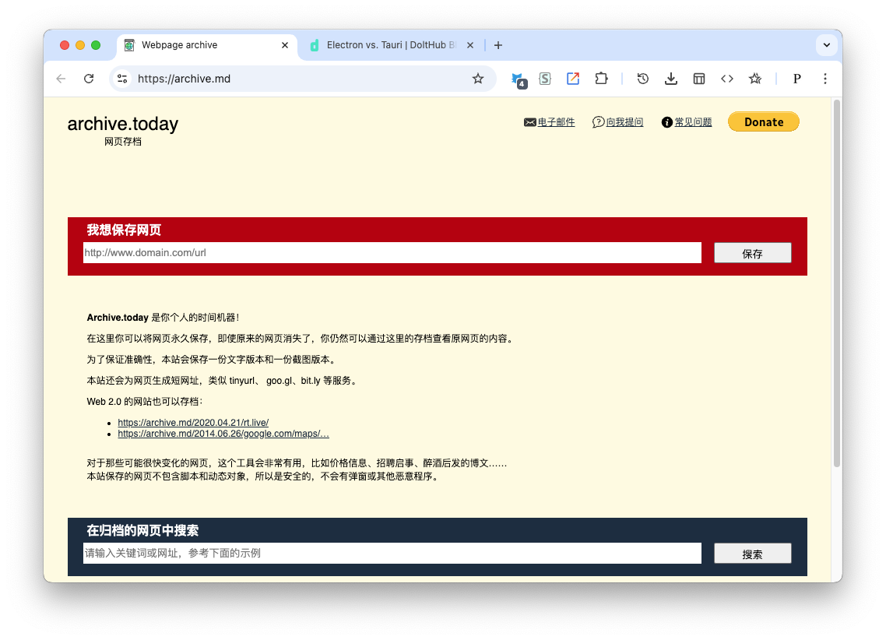Reload the archive.md page
Image resolution: width=886 pixels, height=640 pixels.
pyautogui.click(x=88, y=79)
